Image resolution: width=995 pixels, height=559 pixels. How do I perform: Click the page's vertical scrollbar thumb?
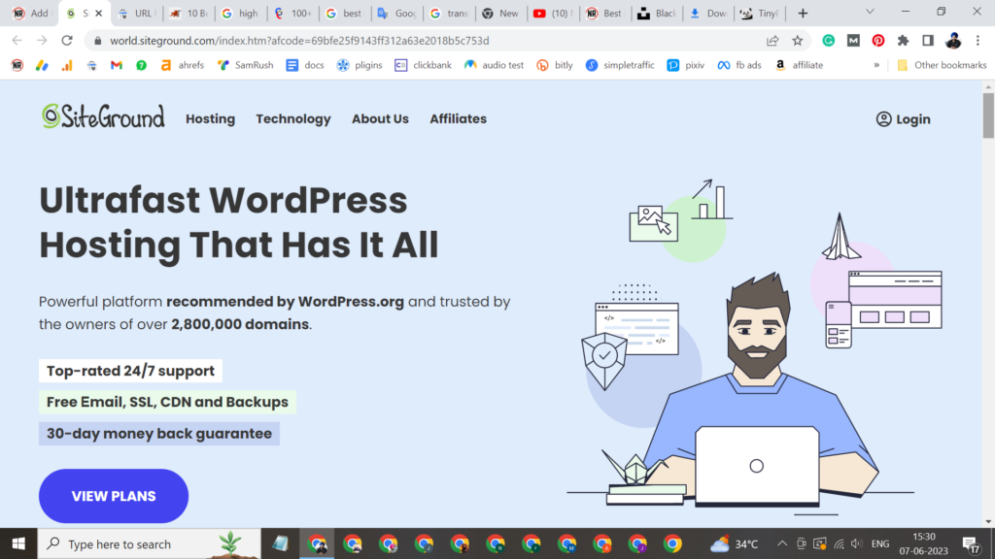point(988,116)
